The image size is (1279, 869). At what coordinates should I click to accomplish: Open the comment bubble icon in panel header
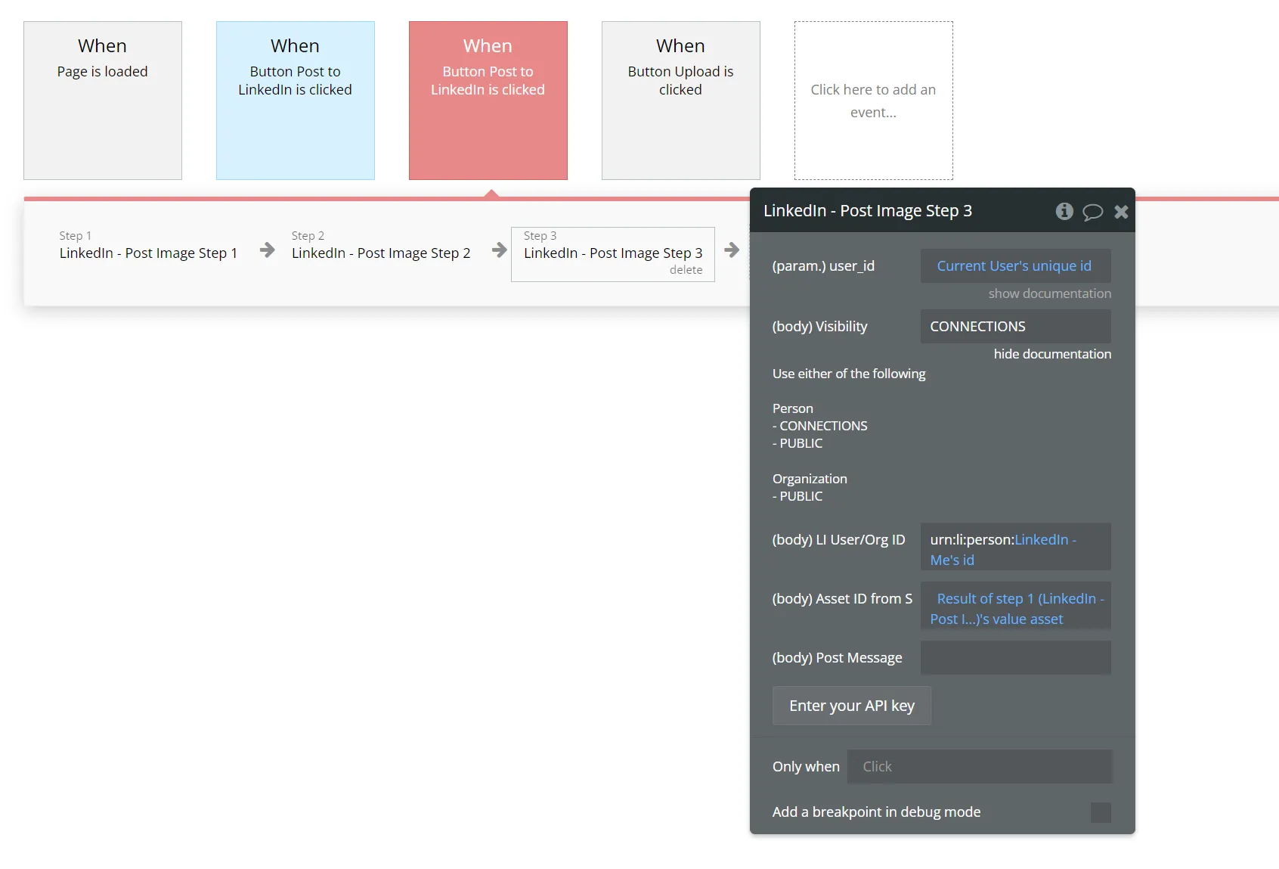pyautogui.click(x=1092, y=212)
